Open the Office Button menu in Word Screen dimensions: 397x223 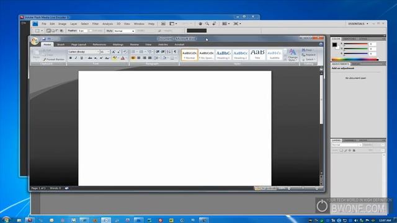pos(35,40)
